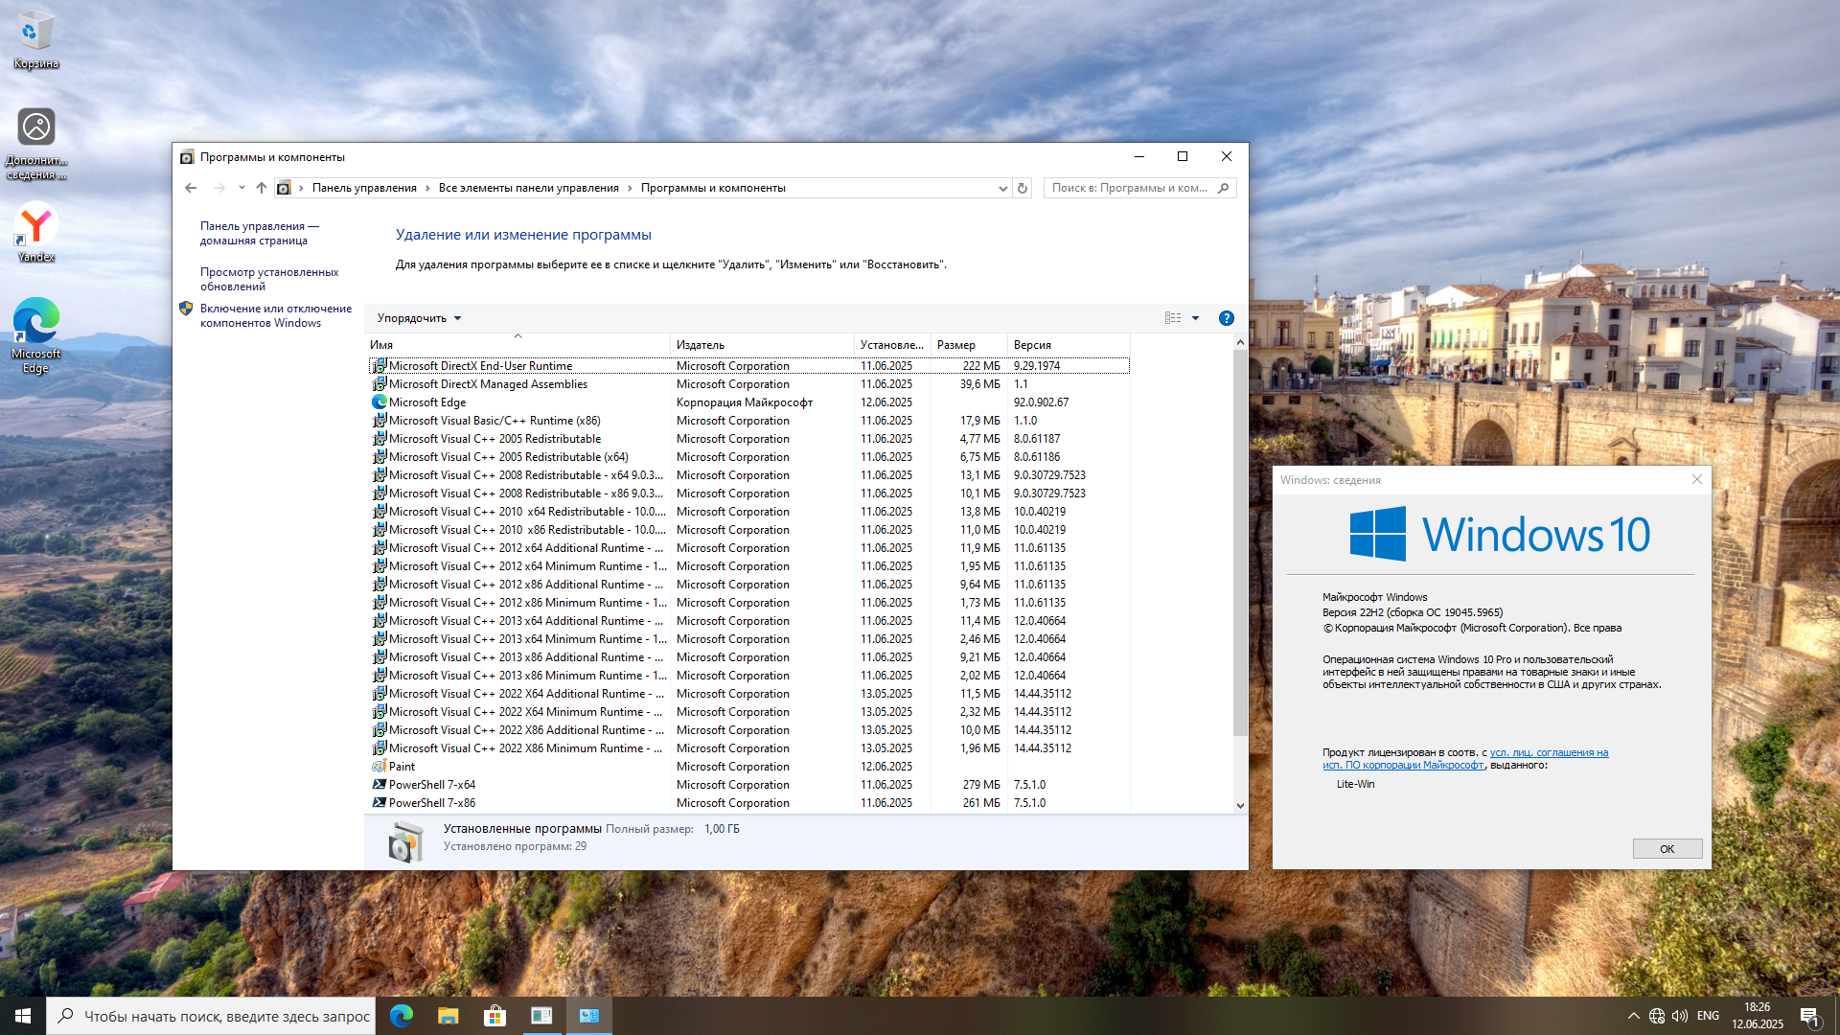Click the volume icon in the system tray

tap(1680, 1016)
